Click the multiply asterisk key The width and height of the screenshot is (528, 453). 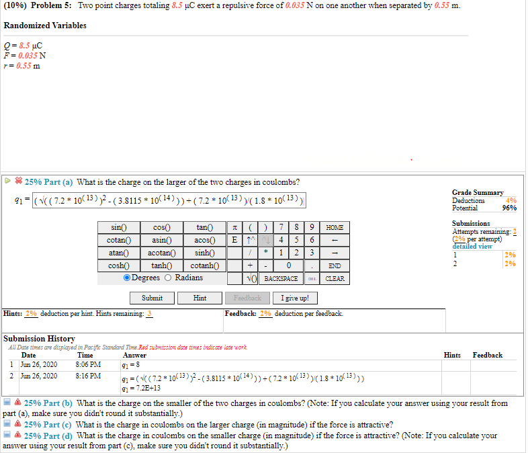(x=266, y=253)
